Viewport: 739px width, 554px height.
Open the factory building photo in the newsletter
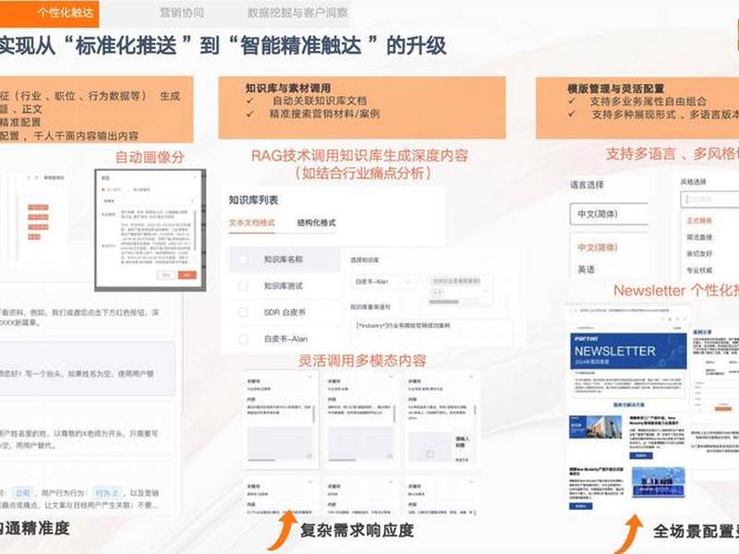click(x=596, y=427)
